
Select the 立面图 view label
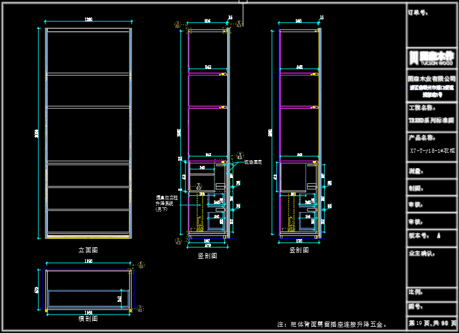[88, 250]
